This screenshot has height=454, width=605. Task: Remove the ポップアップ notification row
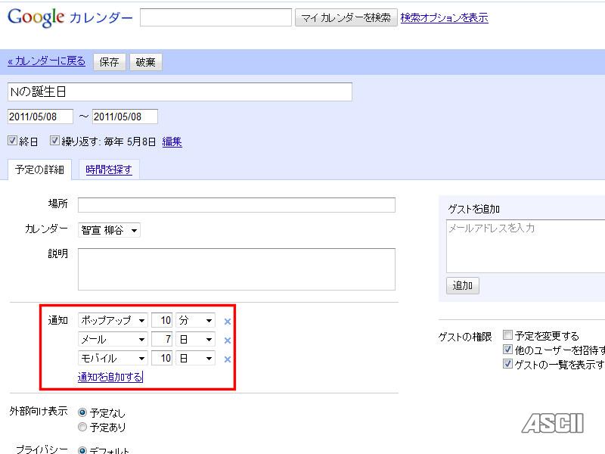point(228,321)
